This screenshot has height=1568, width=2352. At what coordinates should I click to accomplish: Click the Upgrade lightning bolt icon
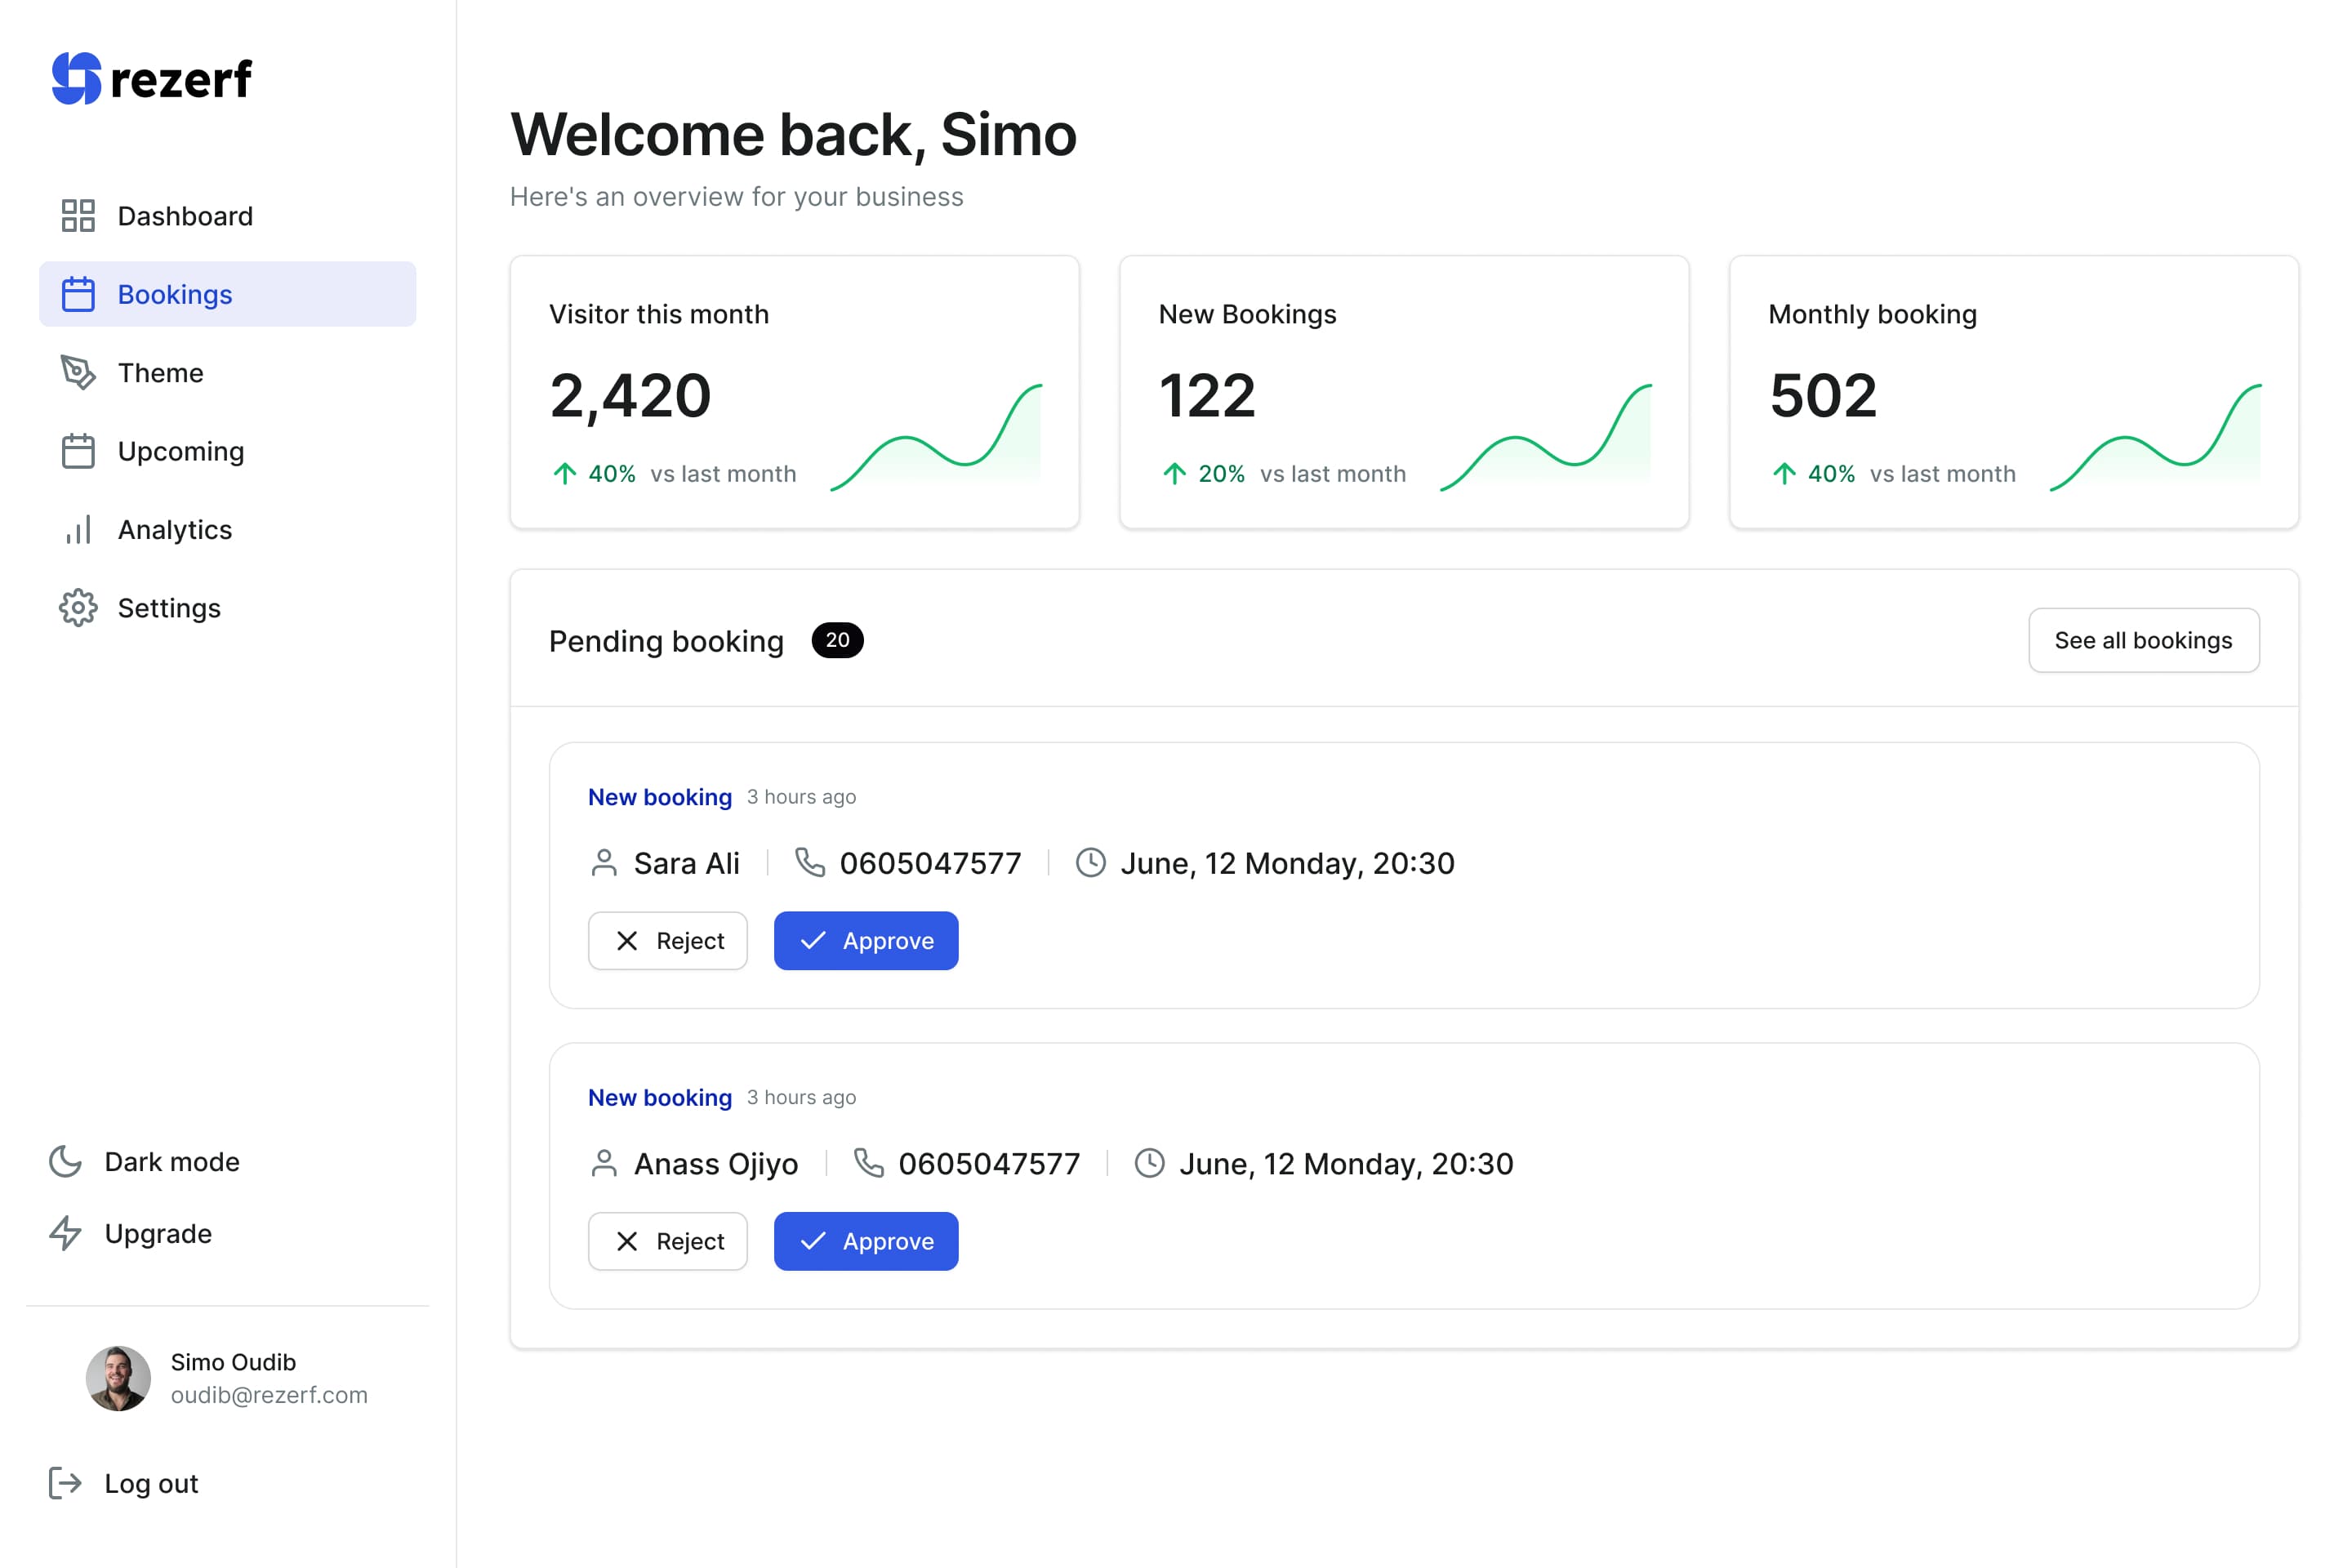[65, 1234]
